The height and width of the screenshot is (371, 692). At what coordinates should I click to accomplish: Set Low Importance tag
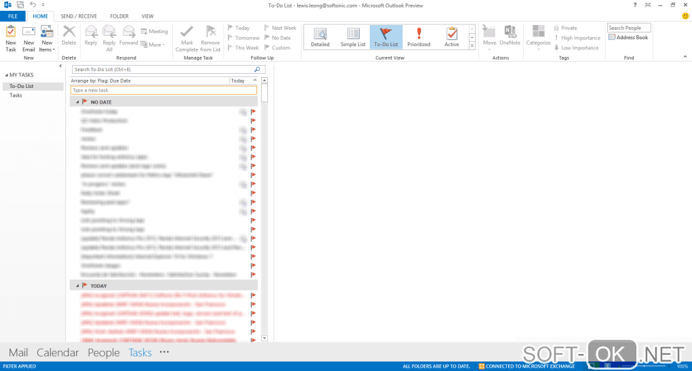(577, 47)
